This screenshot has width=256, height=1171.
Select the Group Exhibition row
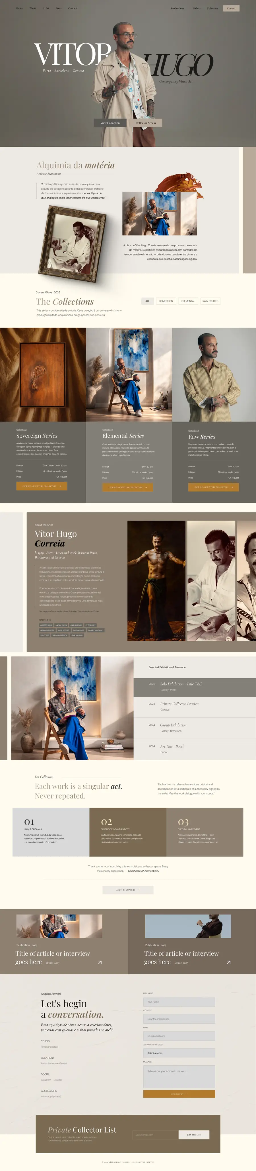click(x=195, y=728)
